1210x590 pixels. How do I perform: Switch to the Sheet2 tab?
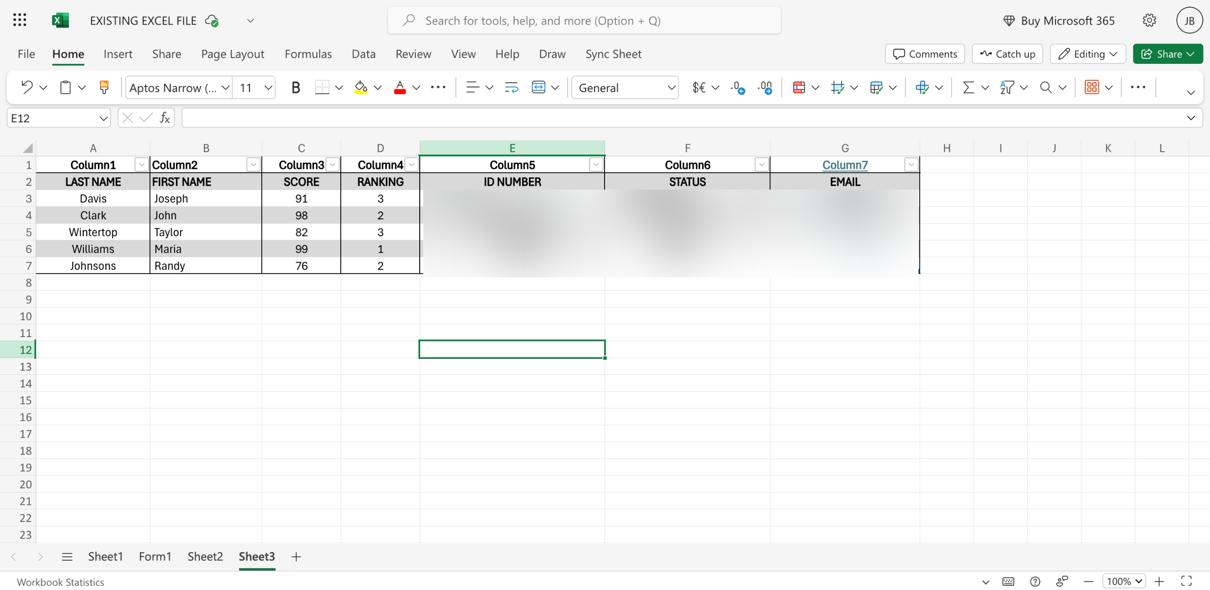(x=205, y=556)
